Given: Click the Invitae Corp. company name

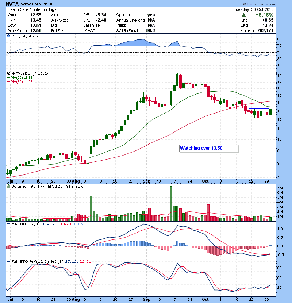Looking at the screenshot, I should pyautogui.click(x=31, y=4).
